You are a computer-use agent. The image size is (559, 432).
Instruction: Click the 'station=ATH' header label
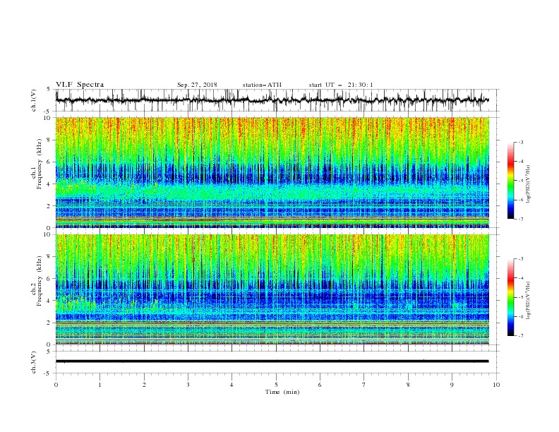pos(262,85)
